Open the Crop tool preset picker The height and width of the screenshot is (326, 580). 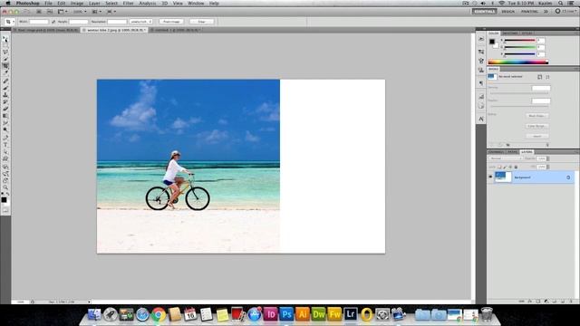click(10, 22)
